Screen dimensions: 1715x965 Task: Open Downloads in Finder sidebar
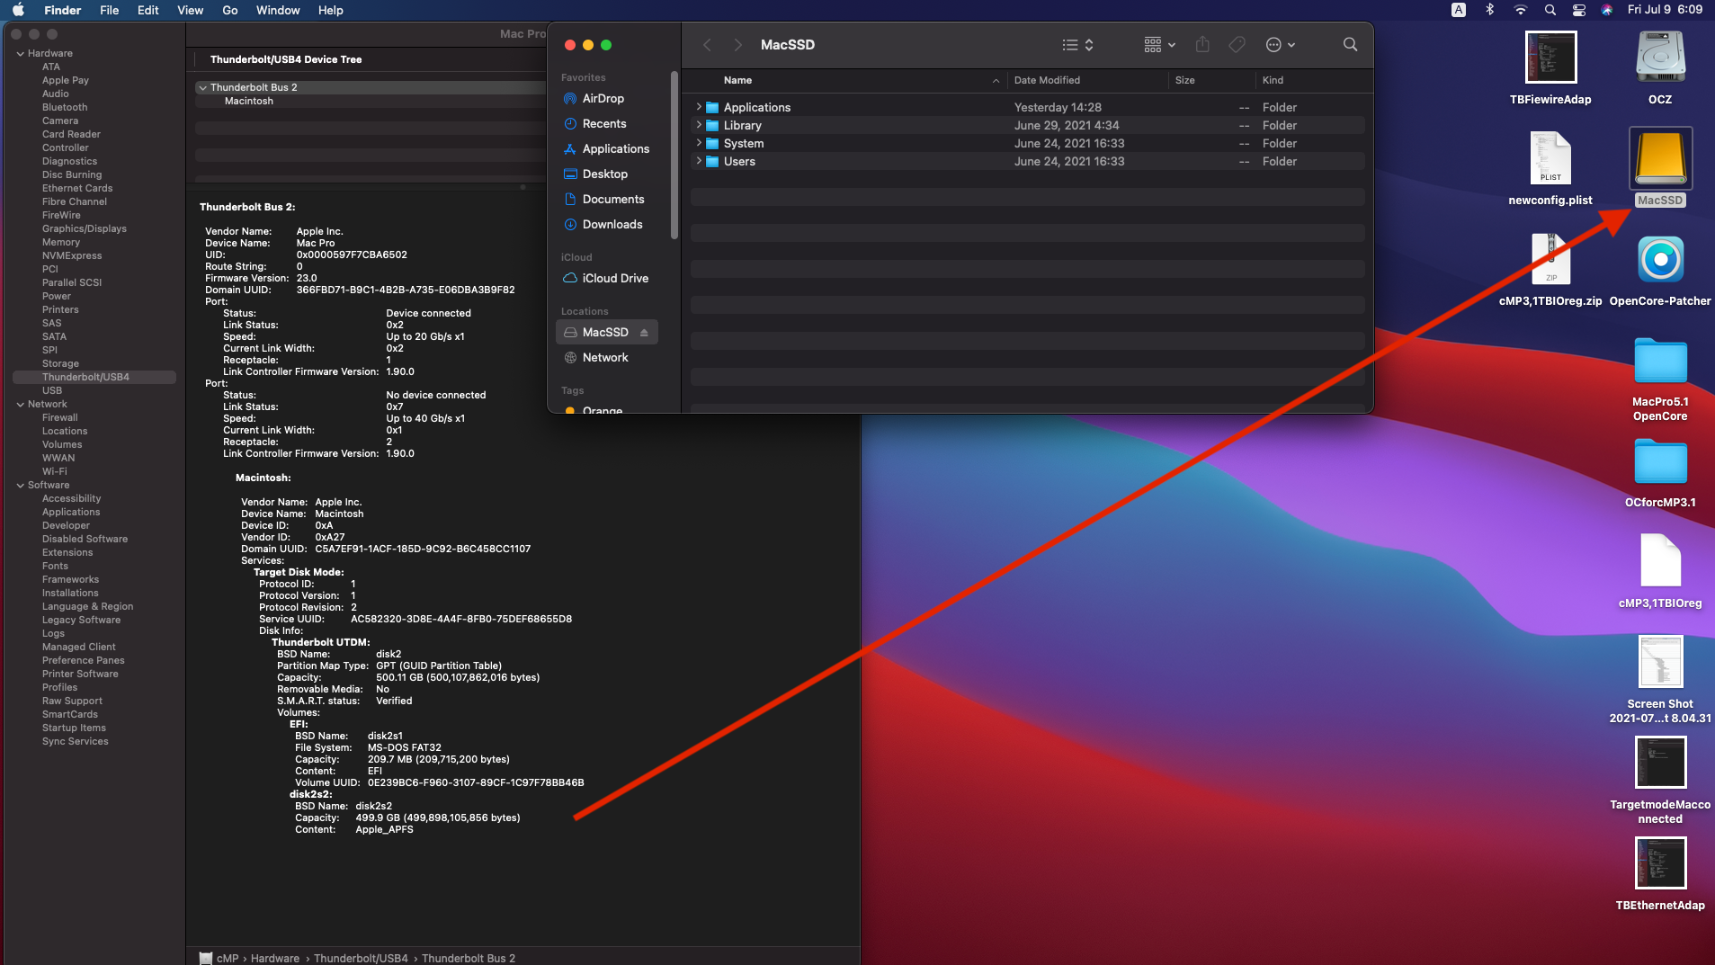click(612, 225)
